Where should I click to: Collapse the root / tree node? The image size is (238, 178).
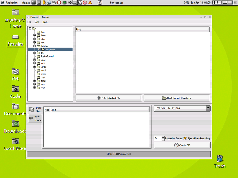click(x=30, y=28)
